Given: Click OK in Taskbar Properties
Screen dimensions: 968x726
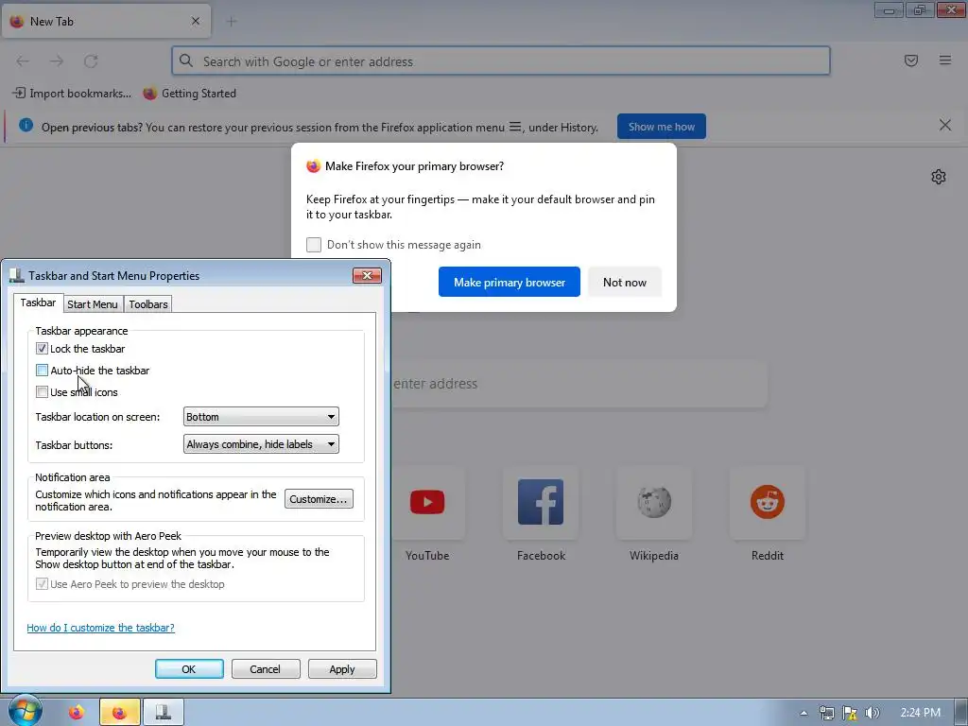Looking at the screenshot, I should click(189, 669).
